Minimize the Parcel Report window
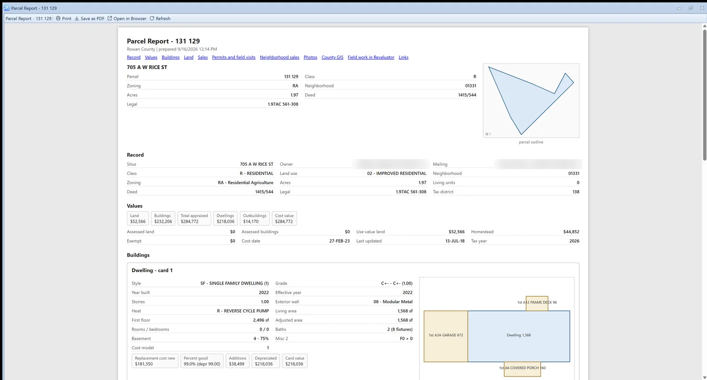The image size is (707, 380). click(x=679, y=8)
